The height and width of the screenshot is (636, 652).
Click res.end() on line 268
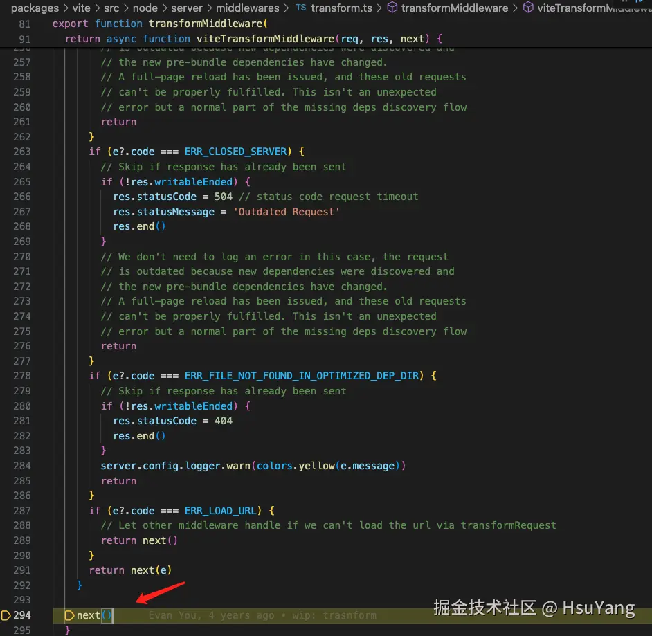[139, 226]
